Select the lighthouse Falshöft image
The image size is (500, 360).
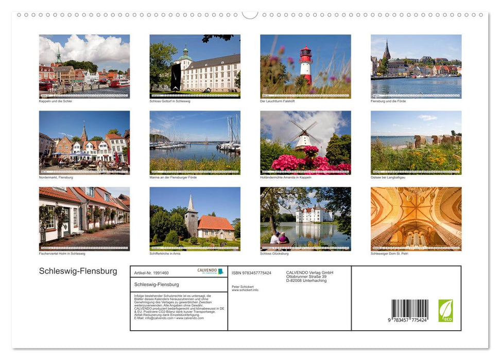coord(305,66)
